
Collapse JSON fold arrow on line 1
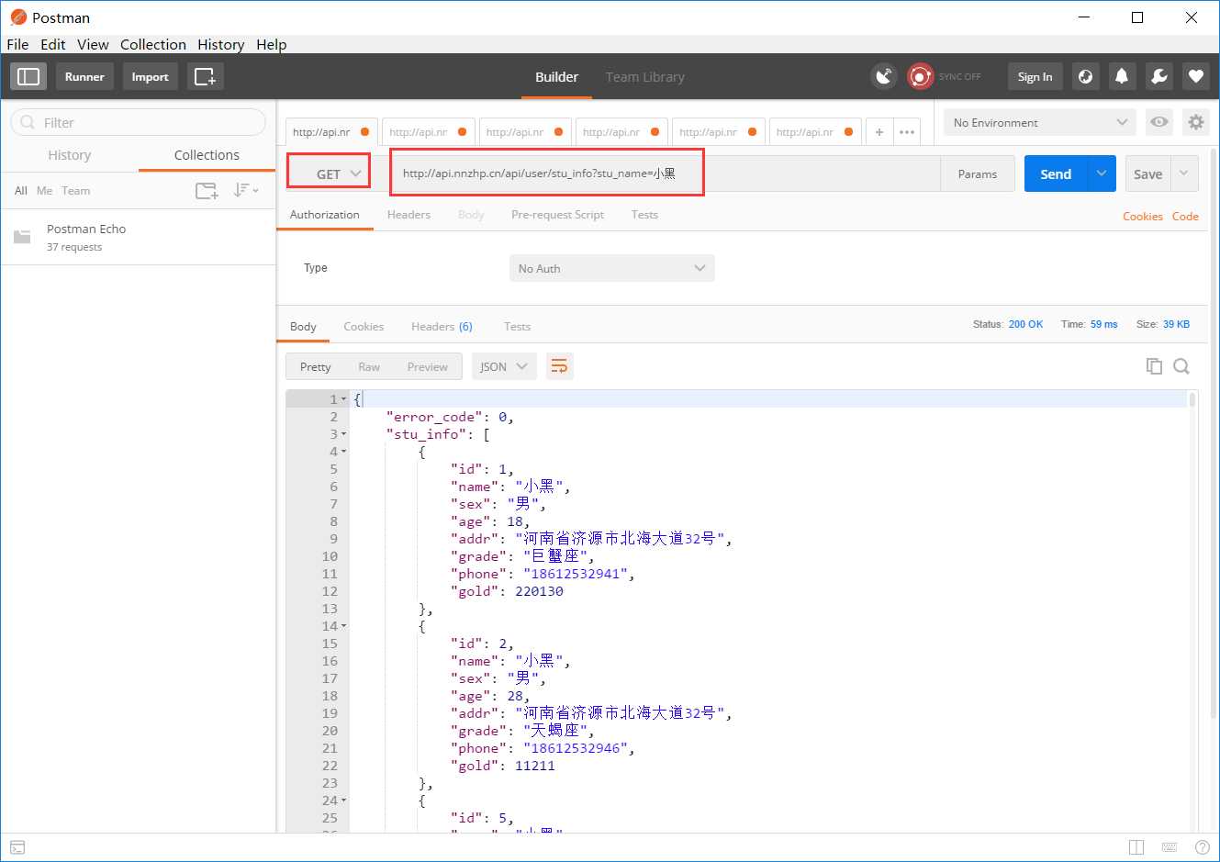pos(344,399)
